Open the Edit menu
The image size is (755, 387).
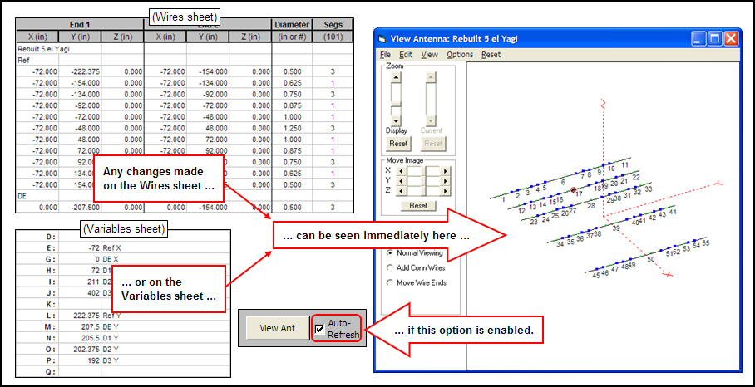[x=406, y=55]
